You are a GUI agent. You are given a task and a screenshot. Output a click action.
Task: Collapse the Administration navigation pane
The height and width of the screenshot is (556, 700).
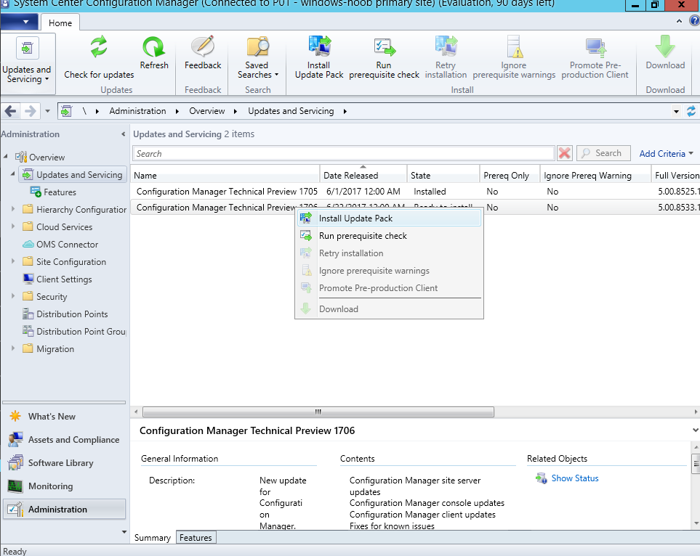(124, 134)
